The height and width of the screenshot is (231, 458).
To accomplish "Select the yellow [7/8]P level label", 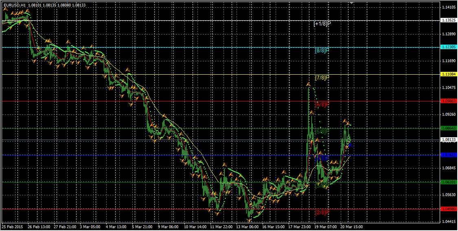I will point(322,78).
